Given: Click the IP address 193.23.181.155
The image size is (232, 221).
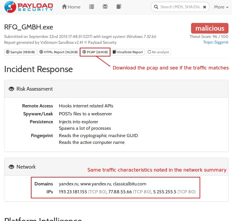Looking at the screenshot, I should pyautogui.click(x=73, y=192).
